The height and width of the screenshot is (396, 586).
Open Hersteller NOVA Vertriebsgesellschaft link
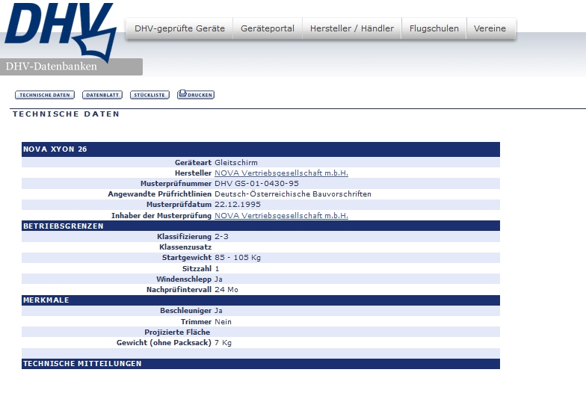[x=281, y=173]
